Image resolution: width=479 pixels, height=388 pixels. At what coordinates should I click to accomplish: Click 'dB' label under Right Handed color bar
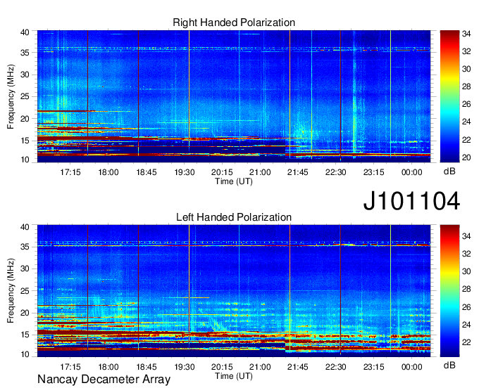(x=449, y=172)
